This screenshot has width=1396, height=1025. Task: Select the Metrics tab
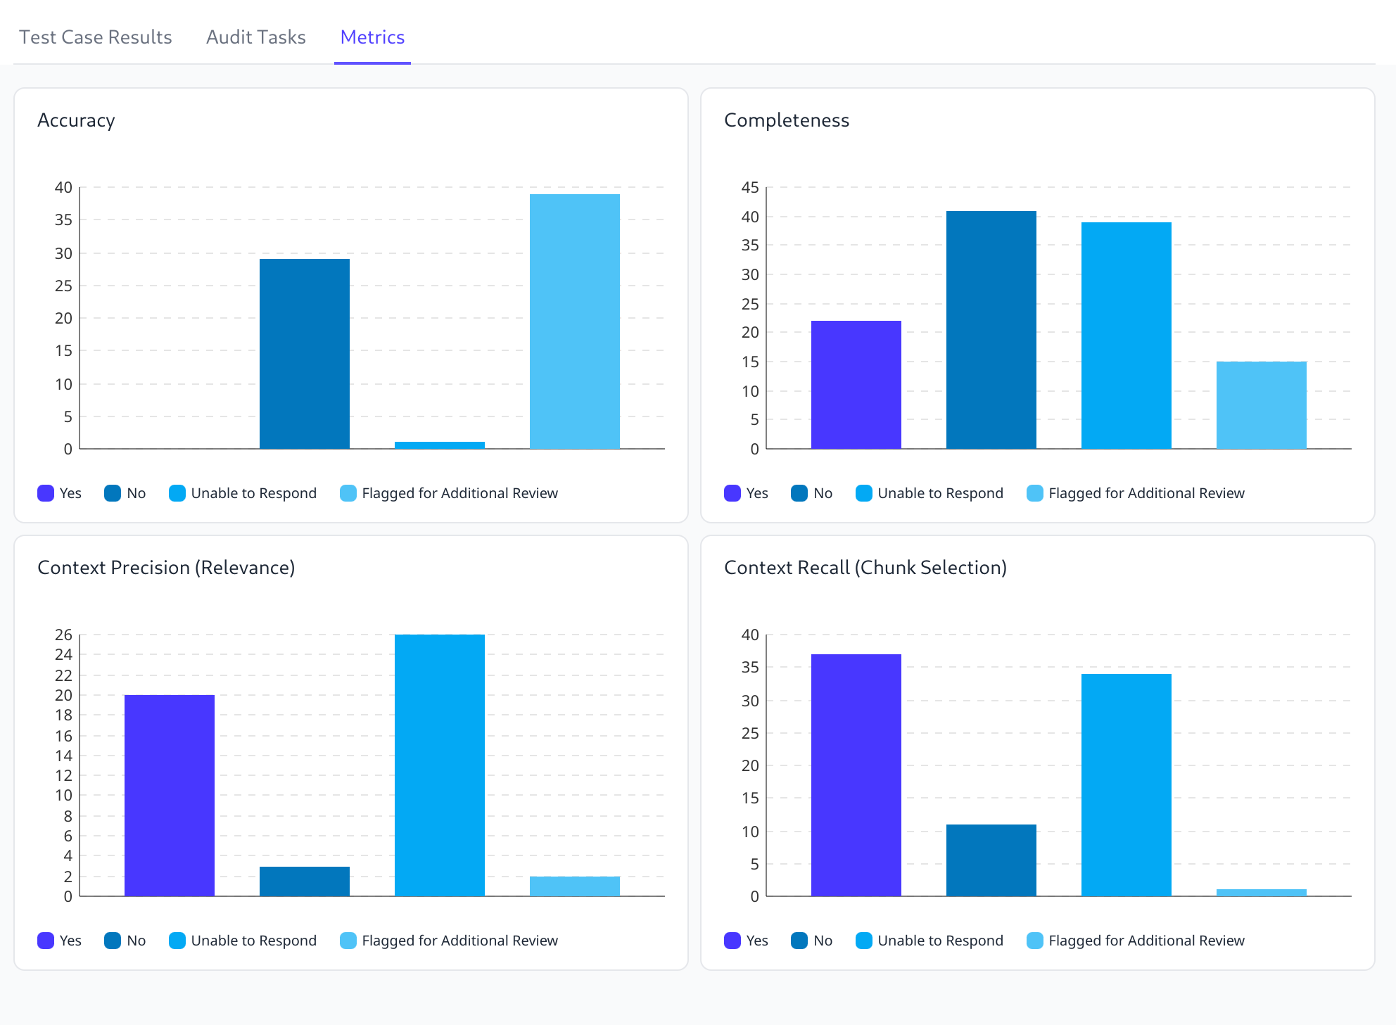(x=372, y=37)
